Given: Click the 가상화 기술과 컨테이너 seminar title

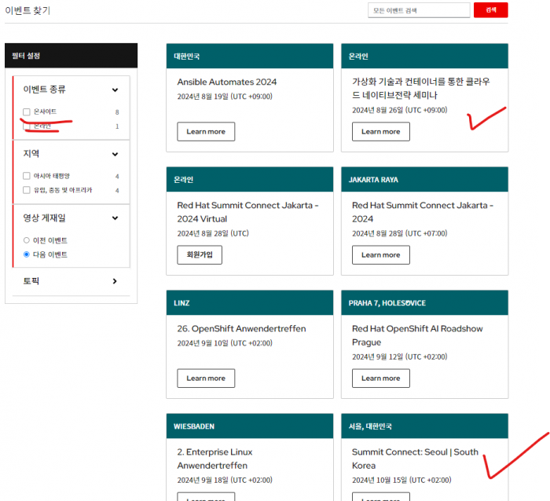Looking at the screenshot, I should [x=421, y=89].
